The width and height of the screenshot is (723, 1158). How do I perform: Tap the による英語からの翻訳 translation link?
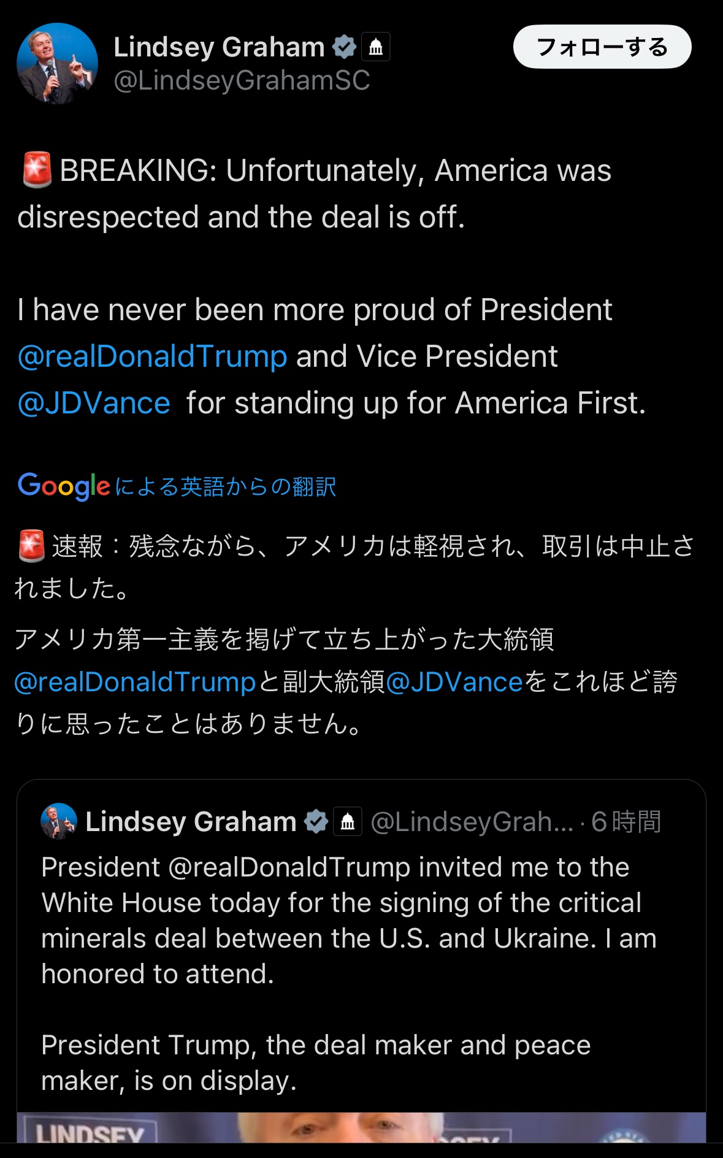[x=225, y=487]
